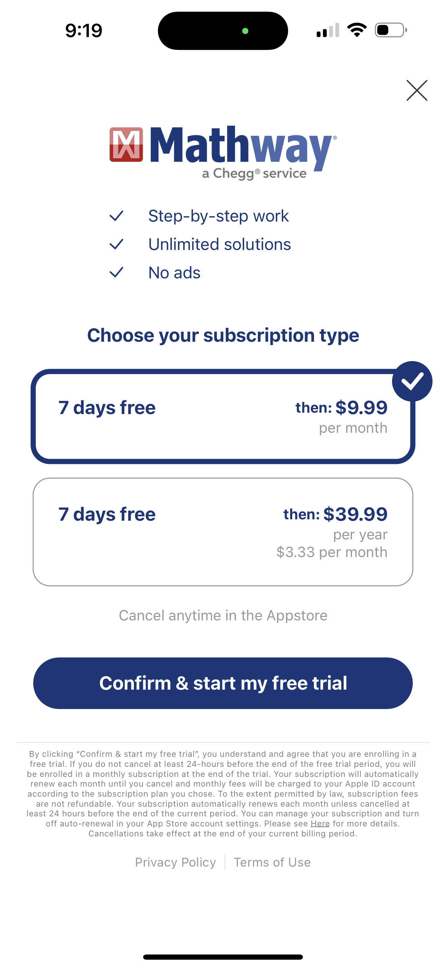Tap the home indicator bar
This screenshot has height=968, width=446.
223,957
